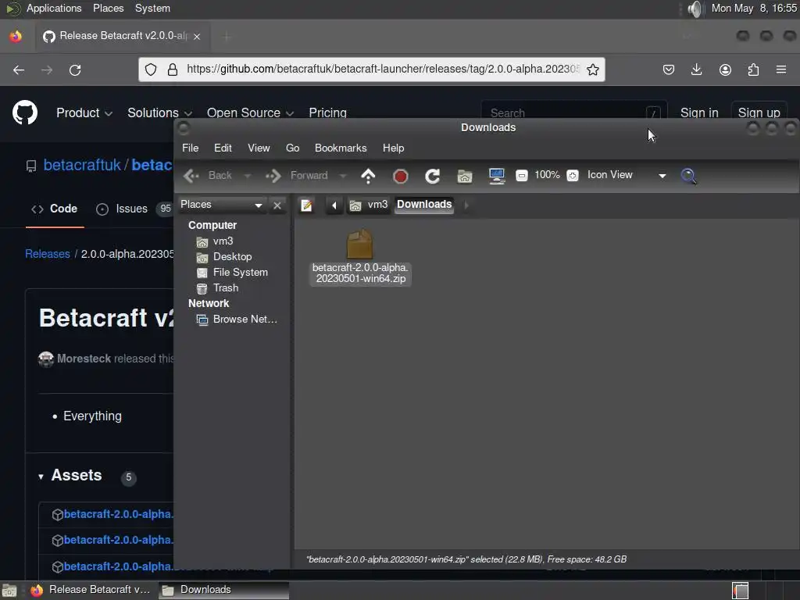Click the Sign up button

click(x=759, y=112)
